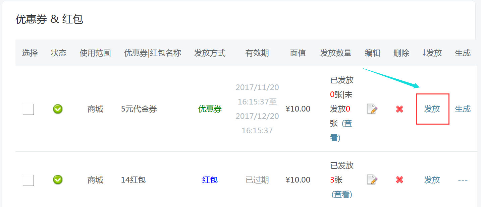The width and height of the screenshot is (481, 207).
Task: Click green status checkmark of 14红包
Action: tap(58, 180)
